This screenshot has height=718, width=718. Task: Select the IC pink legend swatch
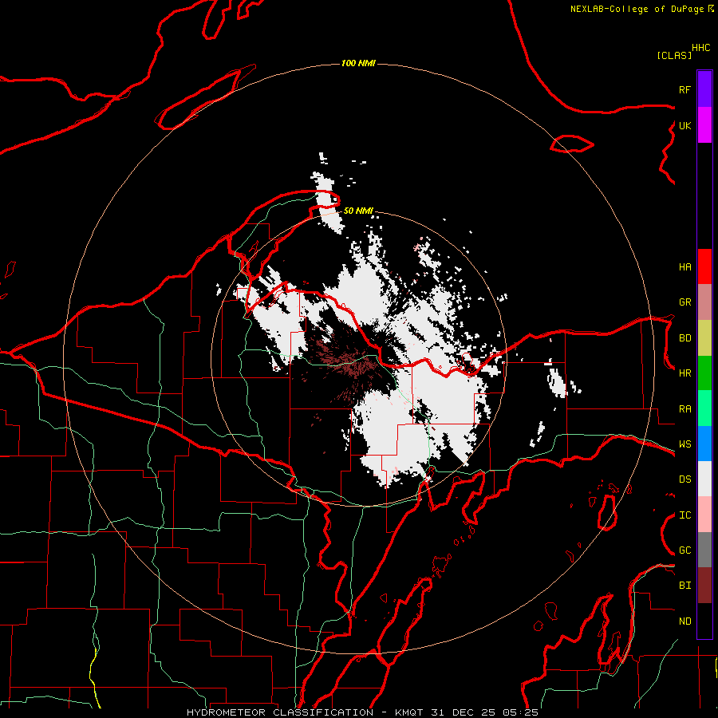point(704,515)
